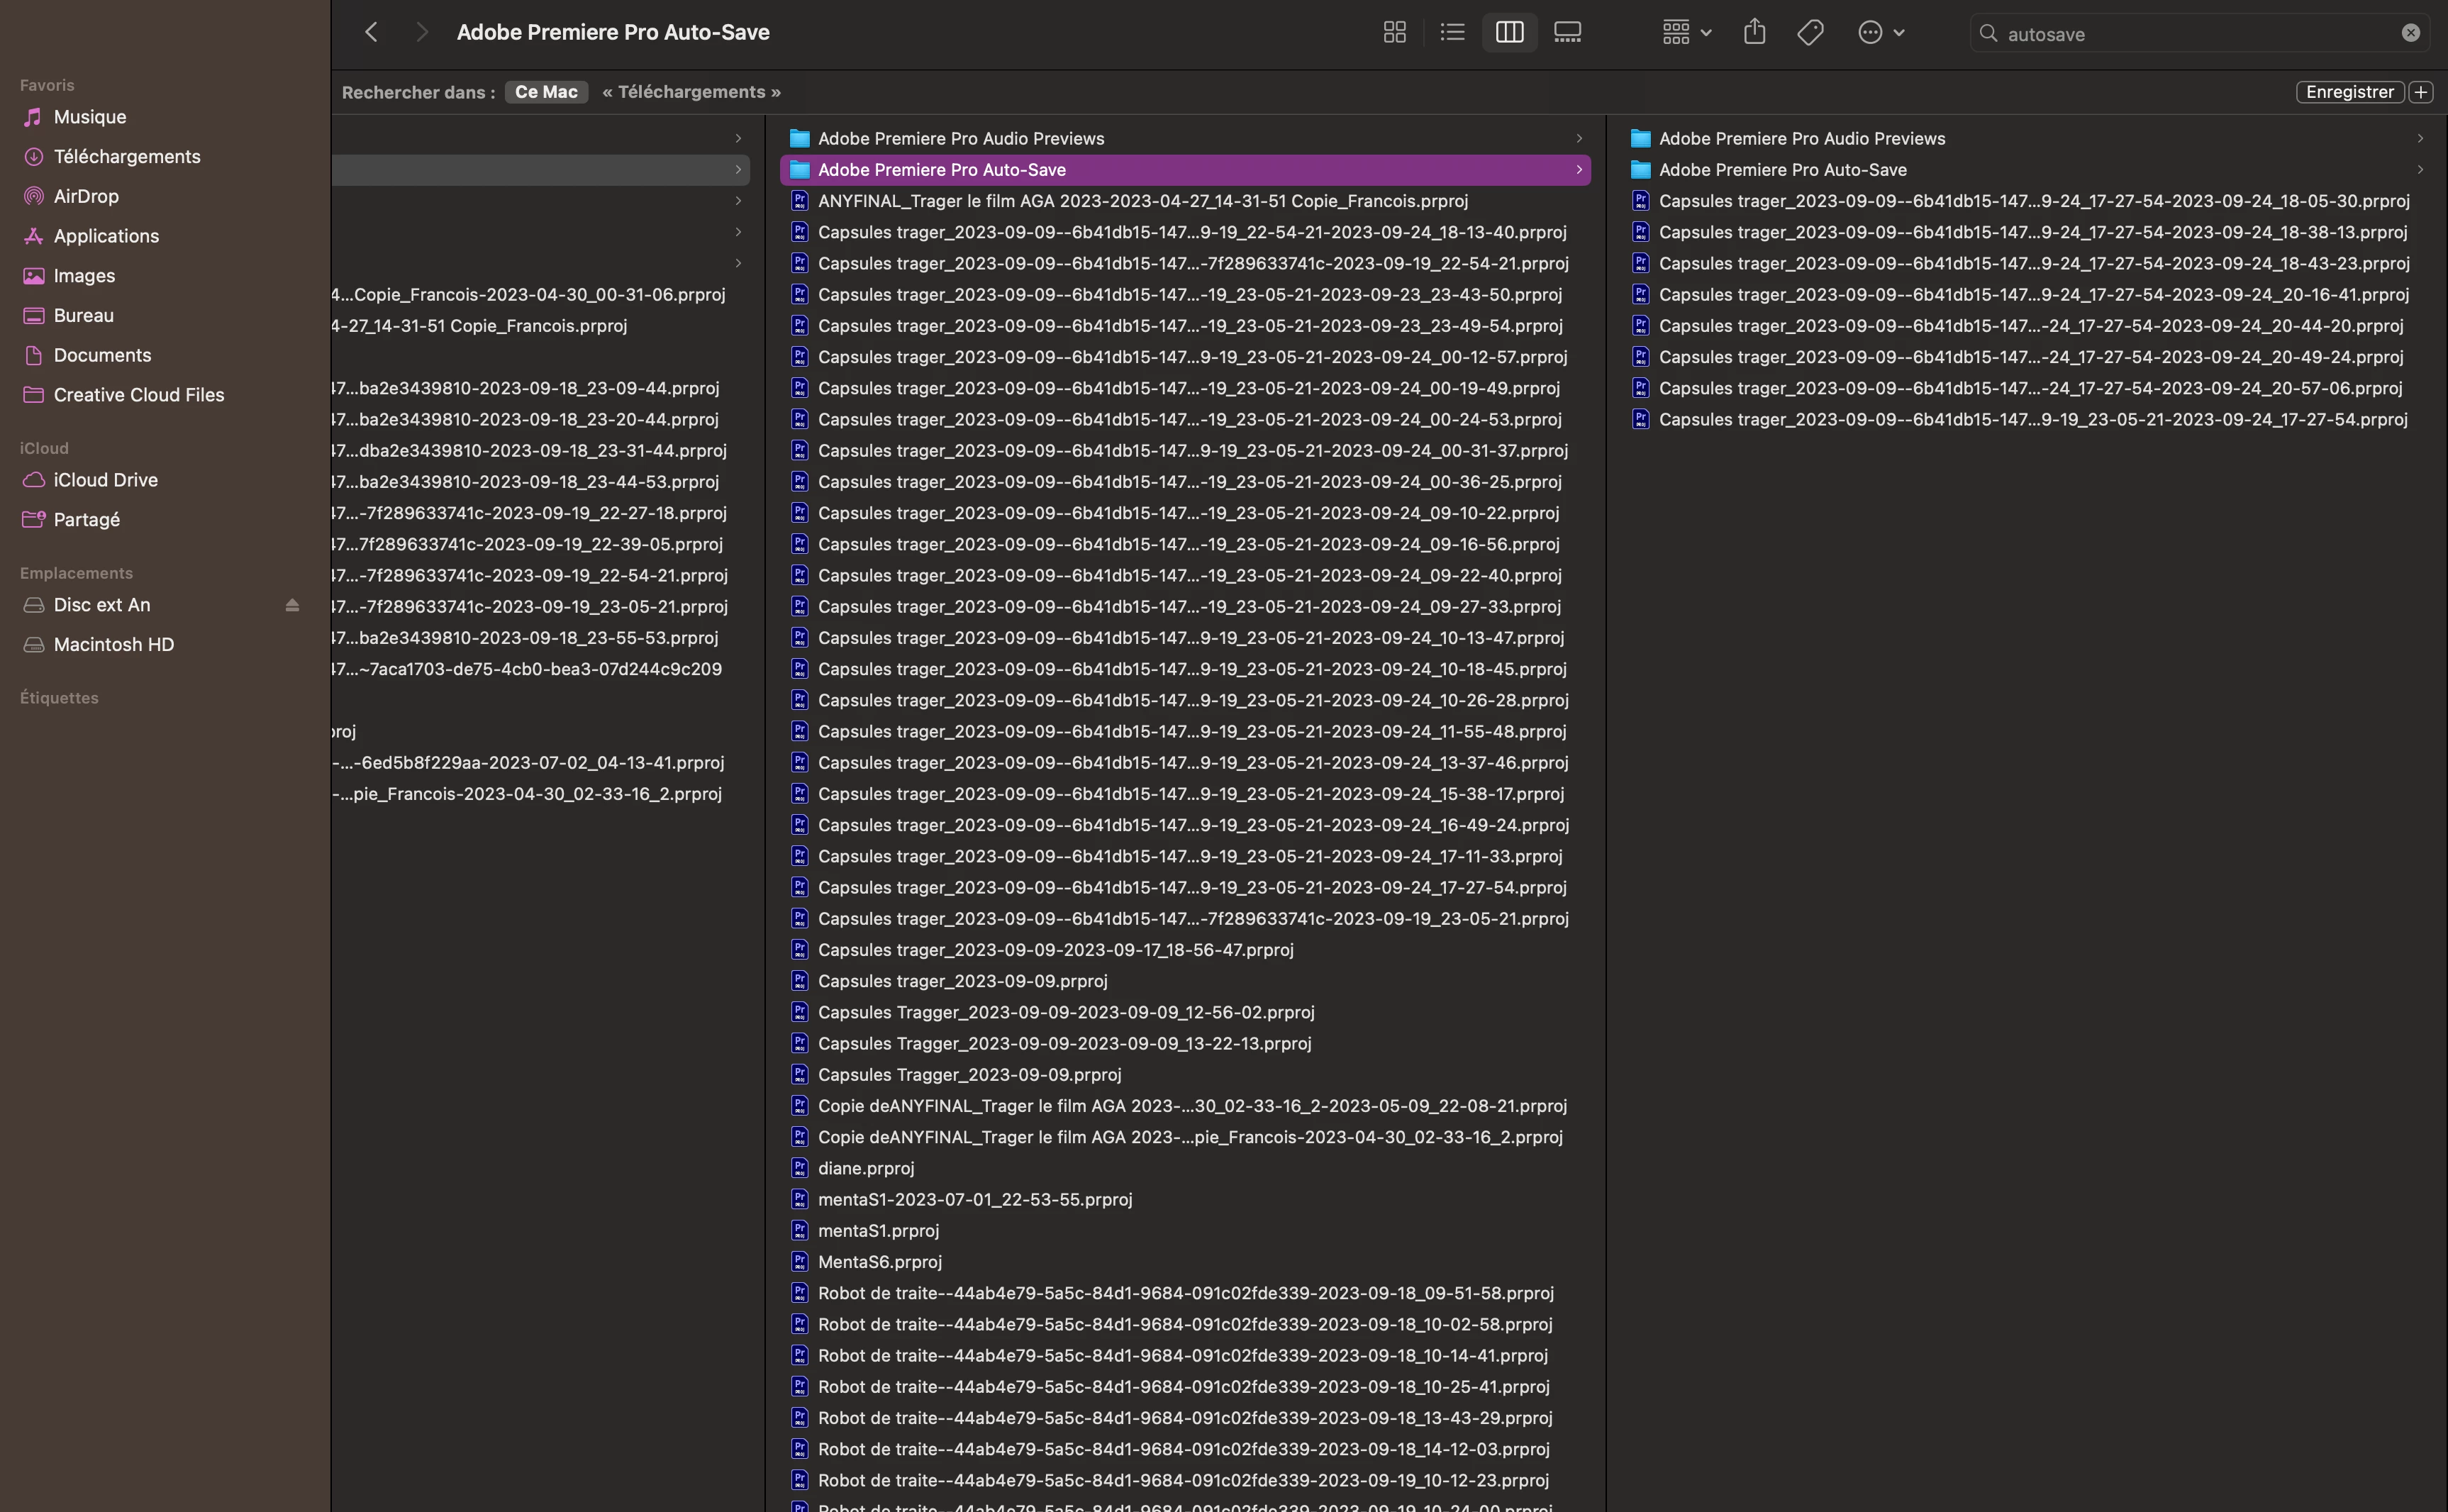Add search criteria with plus button
The height and width of the screenshot is (1512, 2448).
pyautogui.click(x=2420, y=92)
